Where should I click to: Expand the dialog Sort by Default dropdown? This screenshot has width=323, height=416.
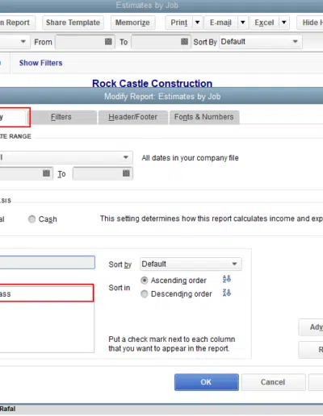point(234,264)
